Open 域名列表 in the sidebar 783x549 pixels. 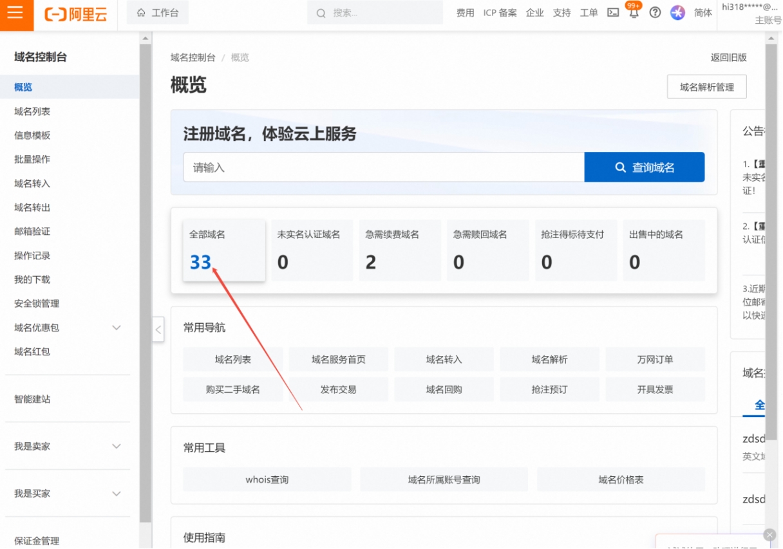[32, 111]
